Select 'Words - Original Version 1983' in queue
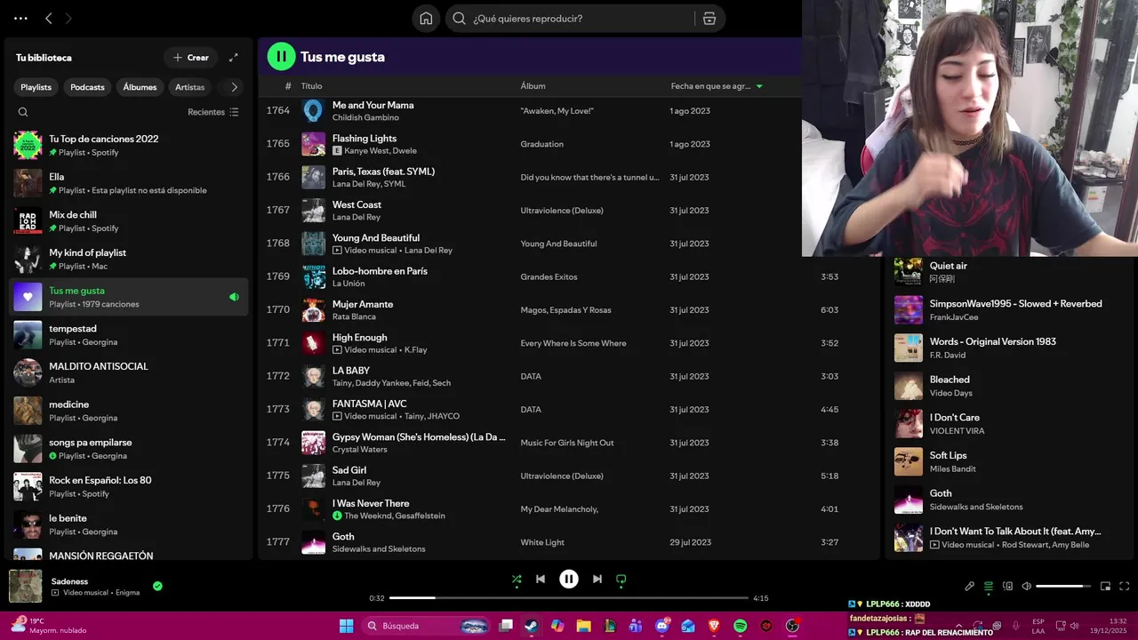 click(x=993, y=341)
